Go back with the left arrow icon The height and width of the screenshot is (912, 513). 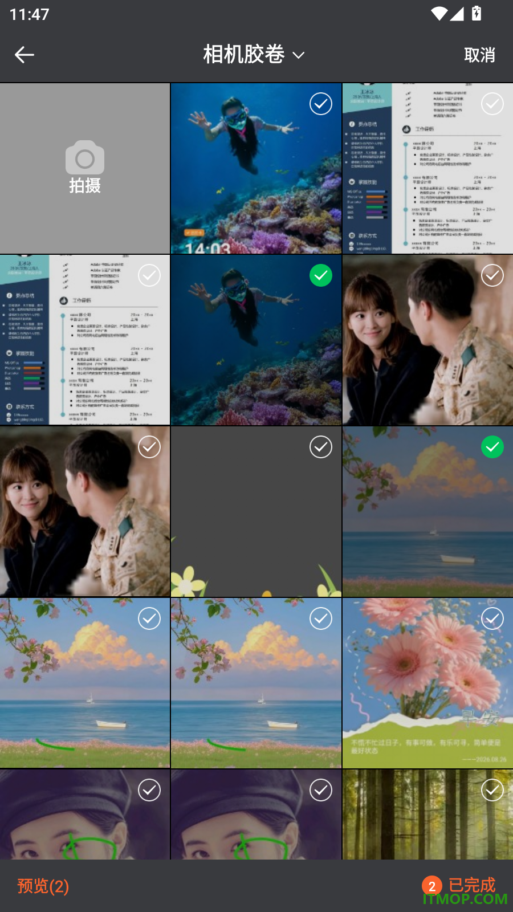click(25, 55)
